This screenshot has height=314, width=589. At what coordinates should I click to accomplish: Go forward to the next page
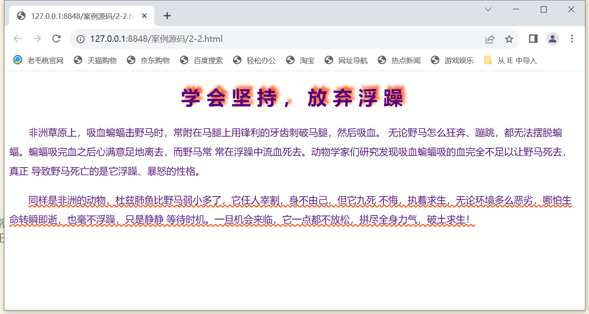point(37,39)
